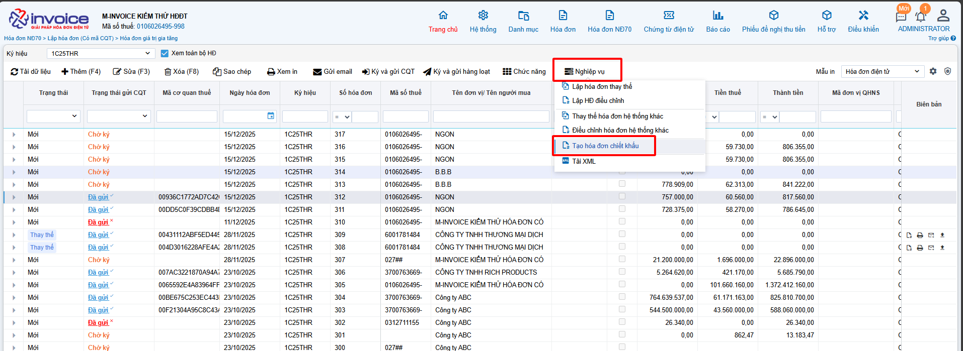Screen dimensions: 963x351
Task: Click the Xem in printer button
Action: point(282,72)
